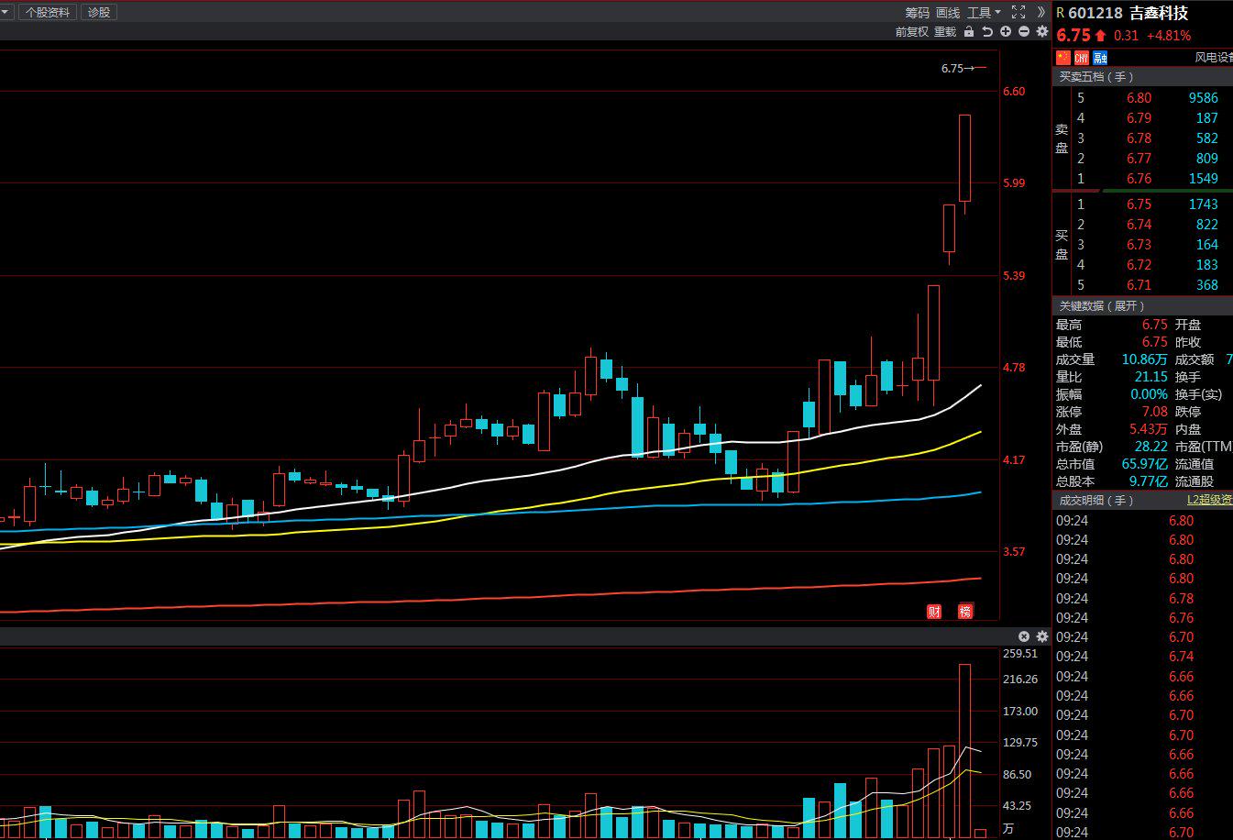Expand the 关键数据 (展开) section
The height and width of the screenshot is (840, 1233).
1102,305
